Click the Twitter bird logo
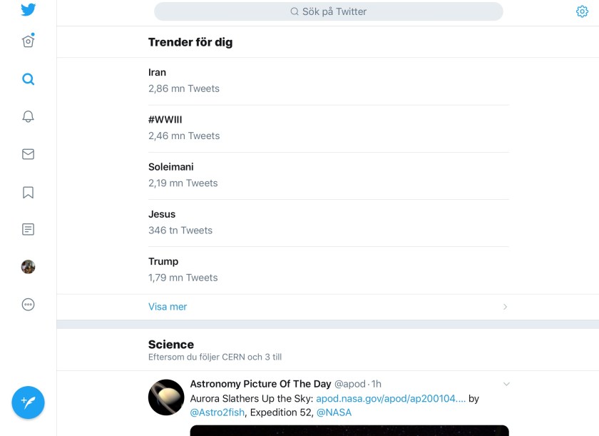Viewport: 599px width, 436px height. (x=28, y=10)
